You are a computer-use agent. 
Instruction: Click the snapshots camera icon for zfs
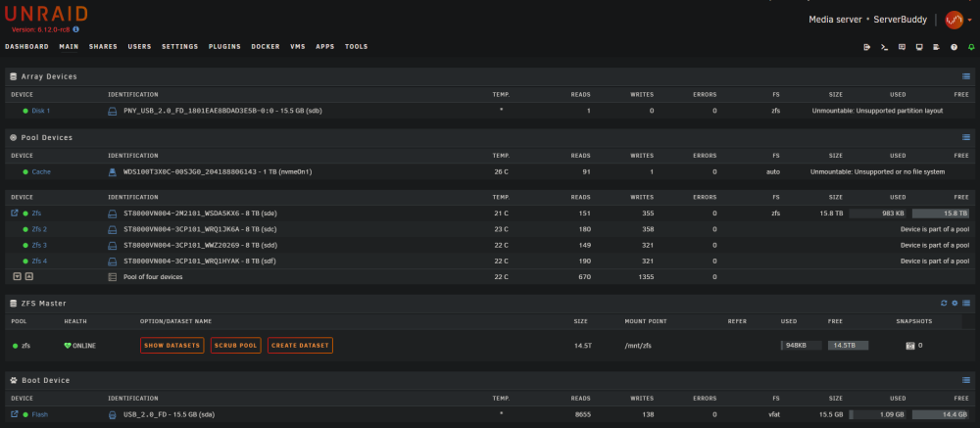tap(910, 346)
